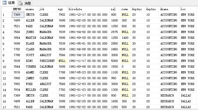Screen dimensions: 198x110
Task: Select the ename column header
Action: (31, 9)
